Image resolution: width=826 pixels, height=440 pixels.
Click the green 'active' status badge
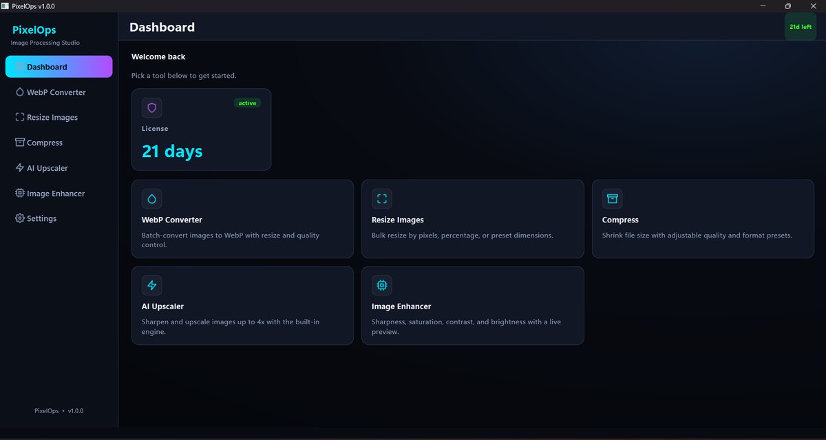coord(247,103)
